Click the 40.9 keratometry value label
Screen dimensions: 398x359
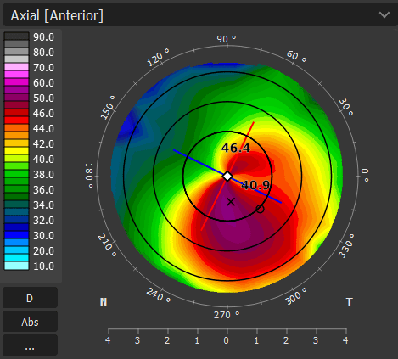256,185
